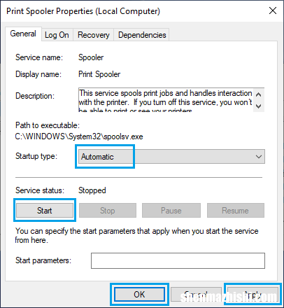Start the Print Spooler service

pyautogui.click(x=45, y=211)
